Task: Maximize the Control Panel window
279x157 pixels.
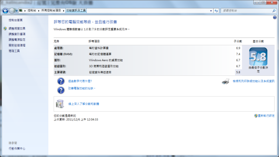Action: [263, 3]
